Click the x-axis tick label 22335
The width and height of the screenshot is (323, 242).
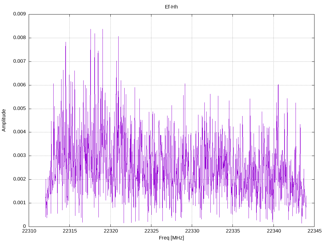[233, 231]
